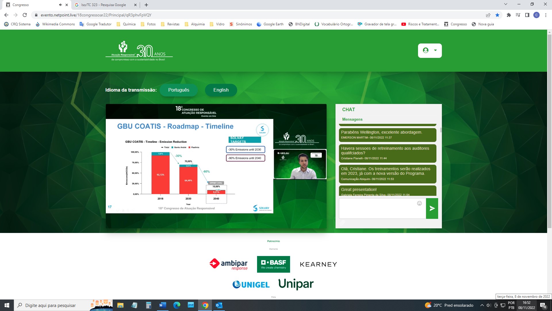Open Calculator from the taskbar

point(148,305)
